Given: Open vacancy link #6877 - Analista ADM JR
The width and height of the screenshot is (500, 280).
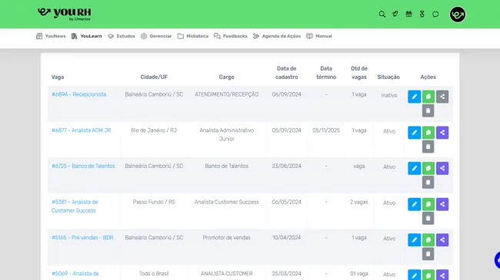Looking at the screenshot, I should pos(82,130).
